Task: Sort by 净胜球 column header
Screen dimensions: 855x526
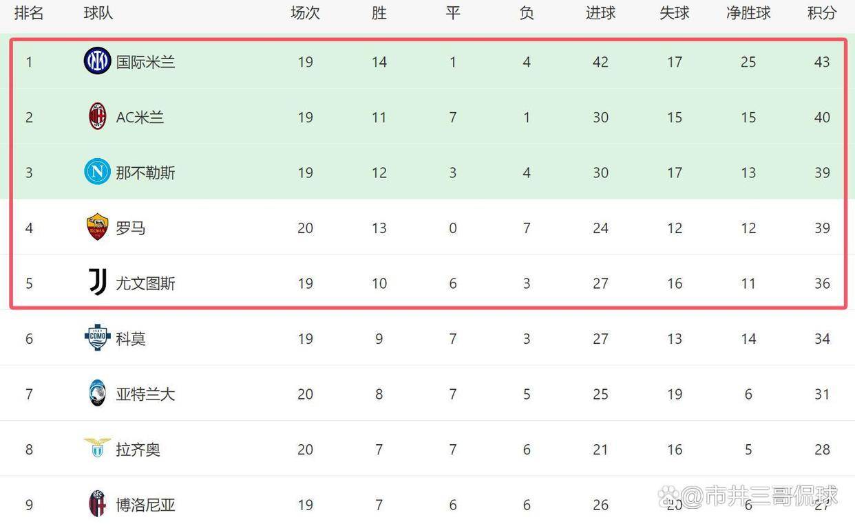Action: (x=748, y=13)
